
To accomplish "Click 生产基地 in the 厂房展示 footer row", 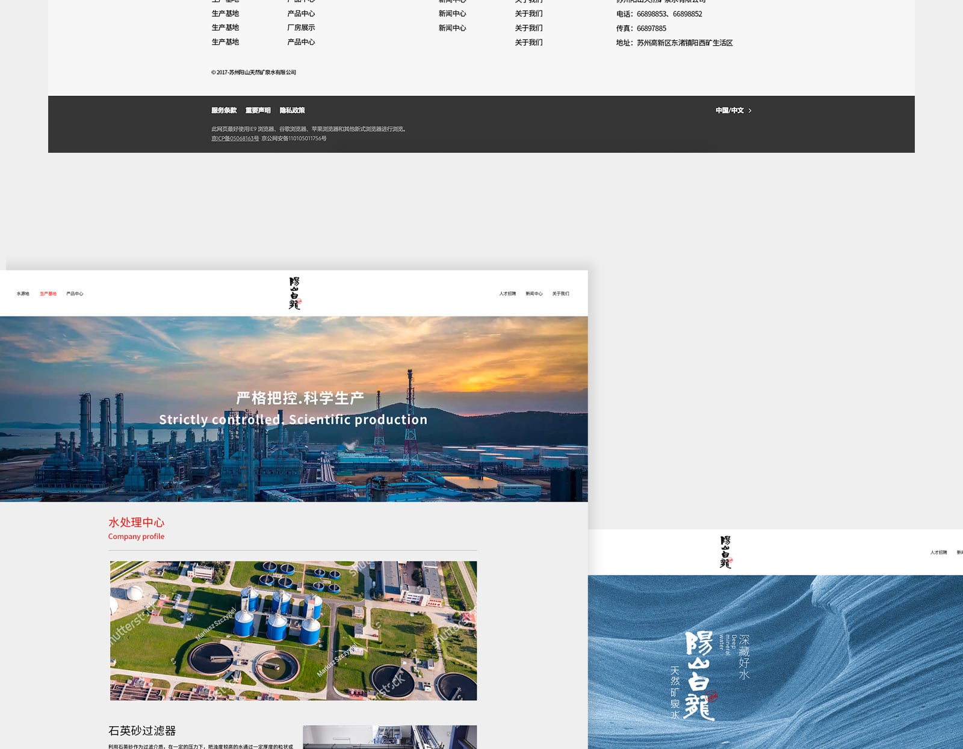I will point(225,28).
